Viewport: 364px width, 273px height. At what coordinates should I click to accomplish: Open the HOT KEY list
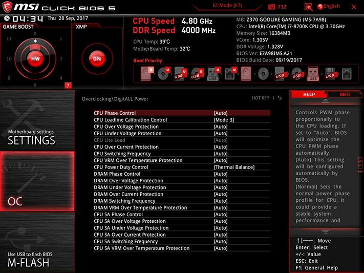pyautogui.click(x=261, y=98)
